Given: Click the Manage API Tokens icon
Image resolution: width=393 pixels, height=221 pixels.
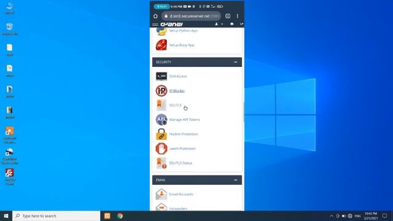Looking at the screenshot, I should coord(161,120).
